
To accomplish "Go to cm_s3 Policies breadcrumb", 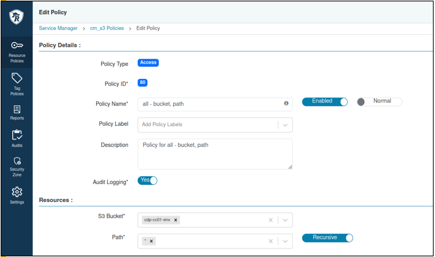I will point(107,28).
